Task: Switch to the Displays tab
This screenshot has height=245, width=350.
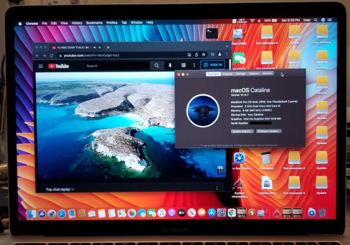Action: [x=228, y=74]
